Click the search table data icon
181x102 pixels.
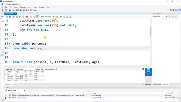[x=31, y=10]
